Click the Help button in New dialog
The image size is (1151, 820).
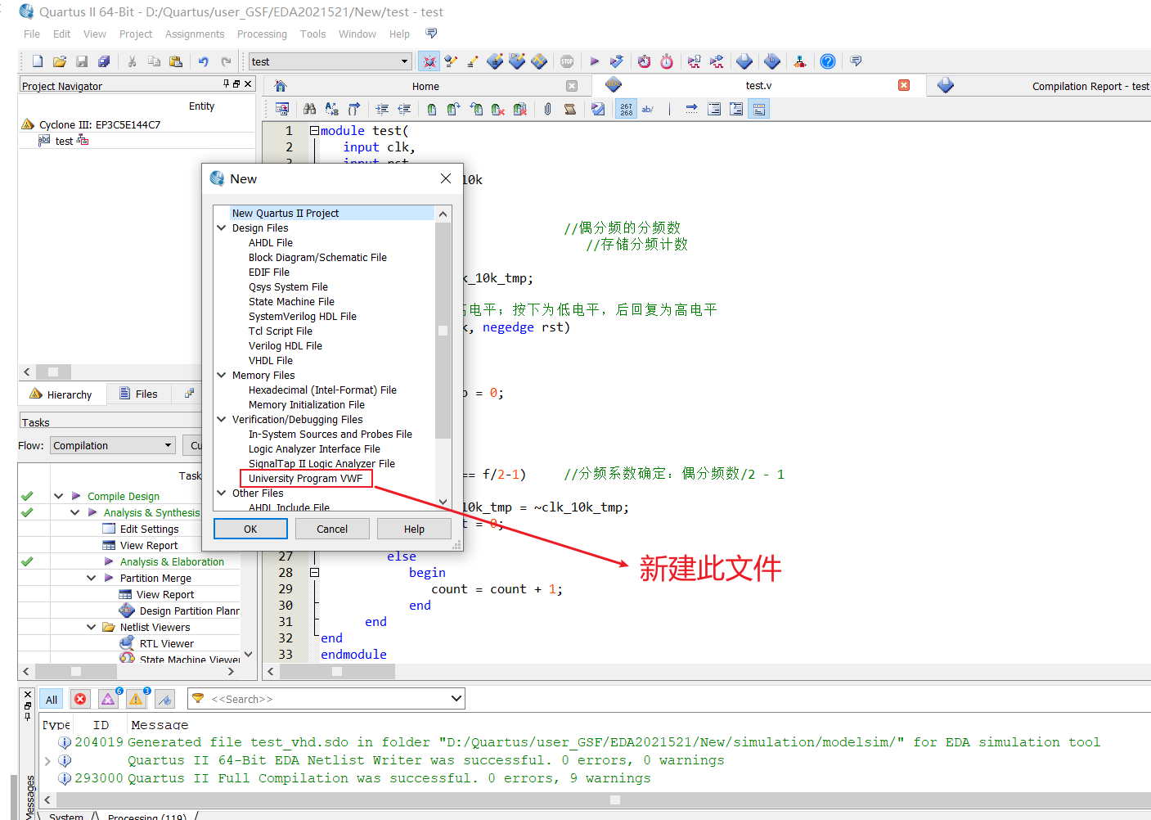(x=414, y=529)
